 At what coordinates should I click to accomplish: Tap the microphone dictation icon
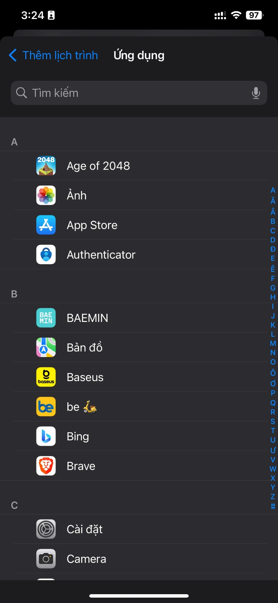tap(256, 93)
